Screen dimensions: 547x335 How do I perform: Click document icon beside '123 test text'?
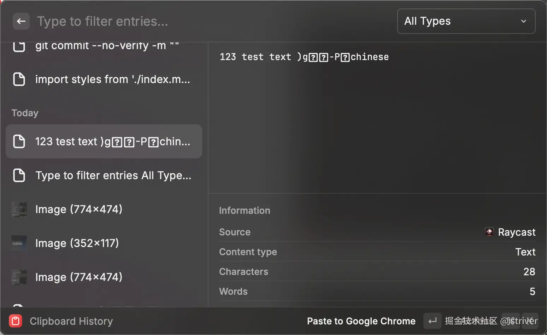pyautogui.click(x=19, y=141)
